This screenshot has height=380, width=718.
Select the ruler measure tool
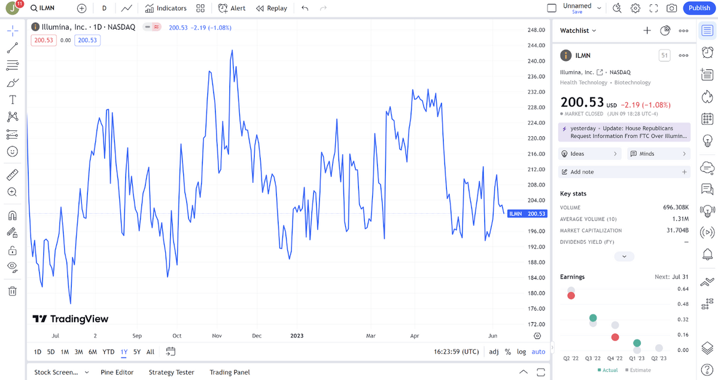point(12,174)
